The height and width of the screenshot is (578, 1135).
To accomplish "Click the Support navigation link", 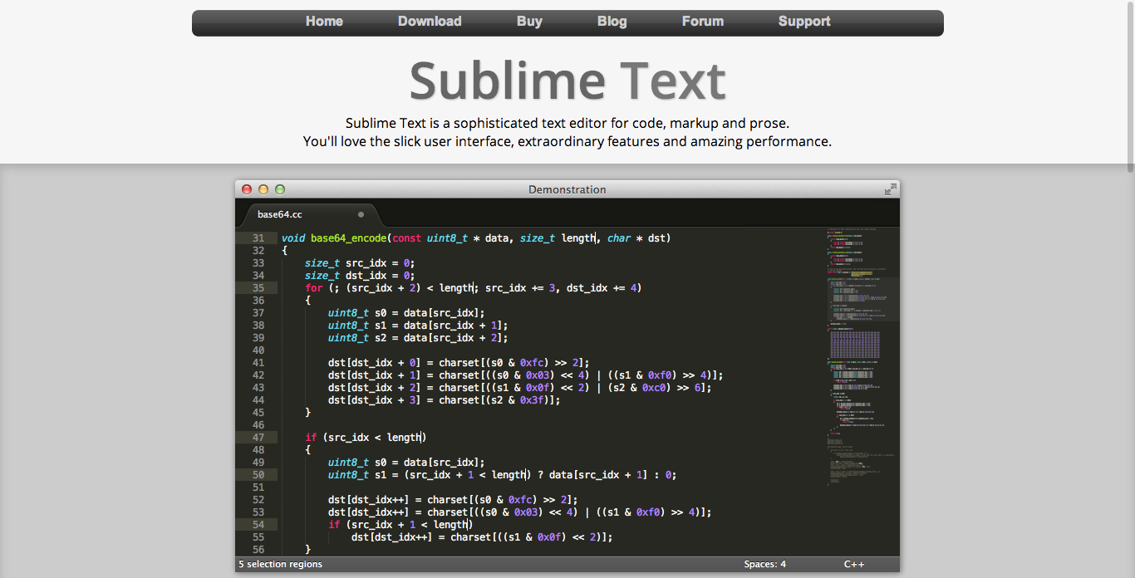I will [x=804, y=22].
